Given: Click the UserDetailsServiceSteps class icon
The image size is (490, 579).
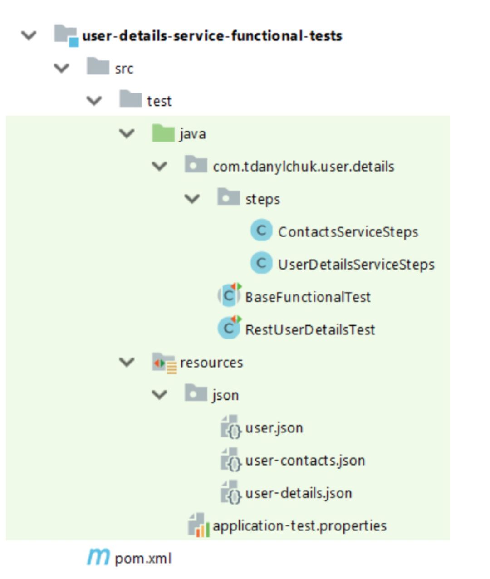Looking at the screenshot, I should point(261,263).
